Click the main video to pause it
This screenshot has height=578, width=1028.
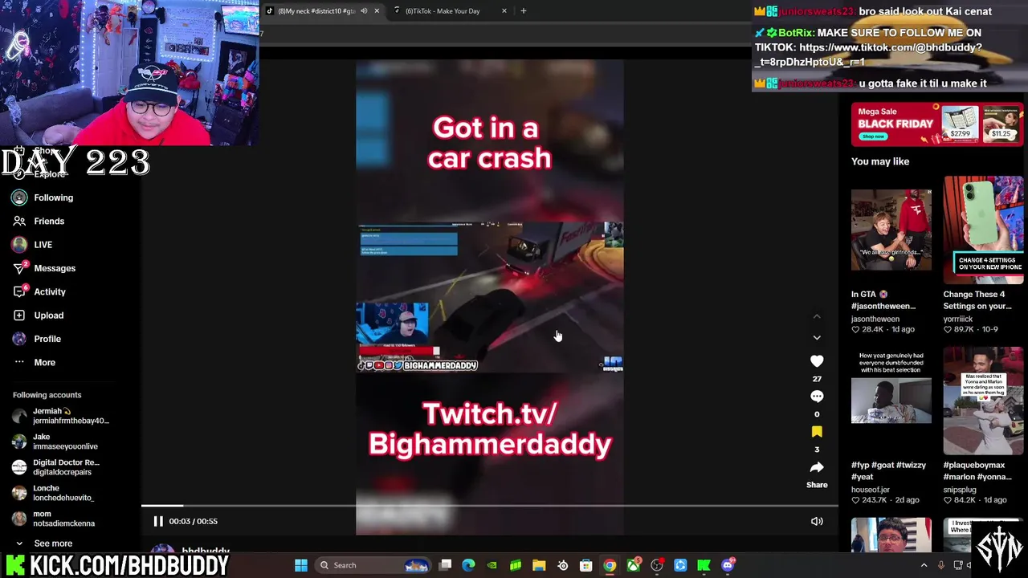(x=490, y=297)
